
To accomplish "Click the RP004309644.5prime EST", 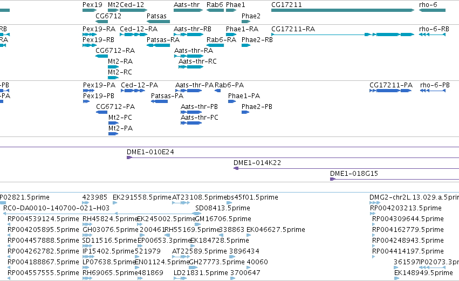I will pyautogui.click(x=374, y=224).
